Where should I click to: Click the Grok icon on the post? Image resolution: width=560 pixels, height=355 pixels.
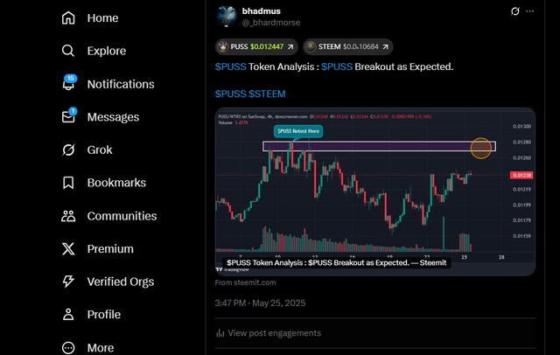(515, 11)
